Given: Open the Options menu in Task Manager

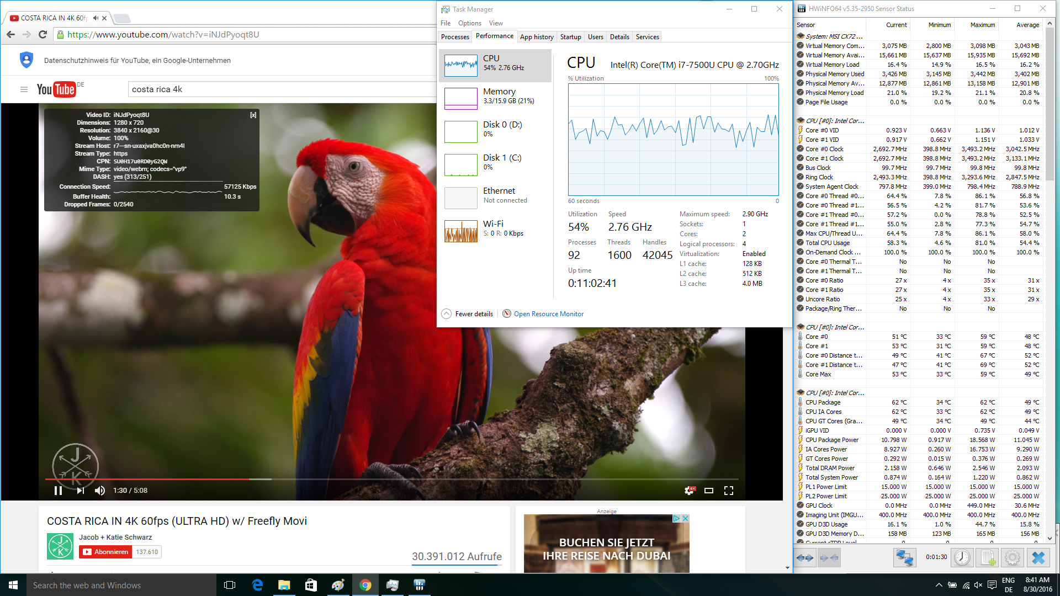Looking at the screenshot, I should 469,23.
